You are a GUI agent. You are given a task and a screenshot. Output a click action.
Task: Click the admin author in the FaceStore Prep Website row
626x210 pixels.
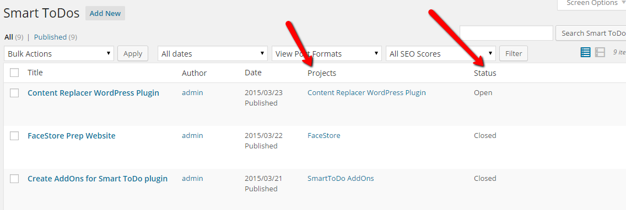click(192, 135)
